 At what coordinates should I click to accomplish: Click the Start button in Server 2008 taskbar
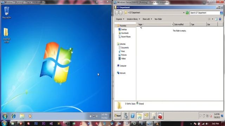(118, 116)
